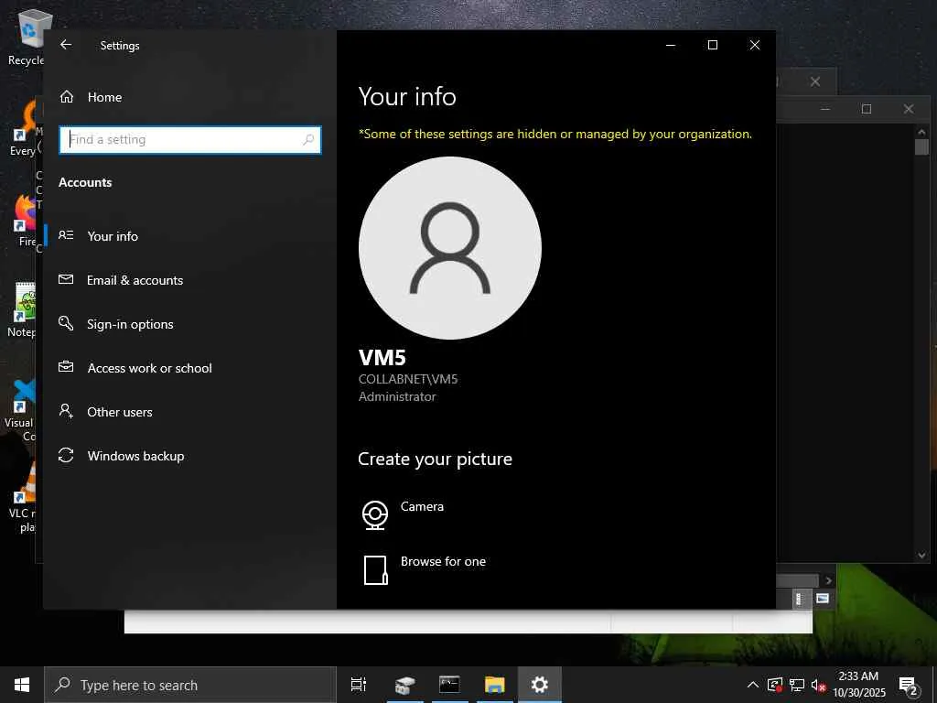
Task: Click the magnifier icon in Find a setting
Action: [x=308, y=140]
